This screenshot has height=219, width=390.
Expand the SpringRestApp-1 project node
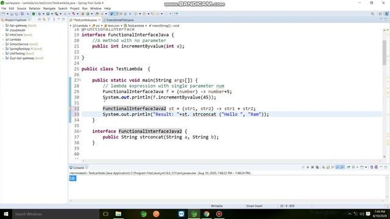[x=3, y=49]
